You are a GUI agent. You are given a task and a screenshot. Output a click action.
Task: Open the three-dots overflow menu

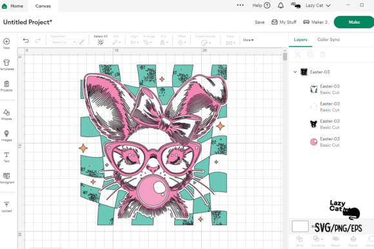[x=240, y=5]
